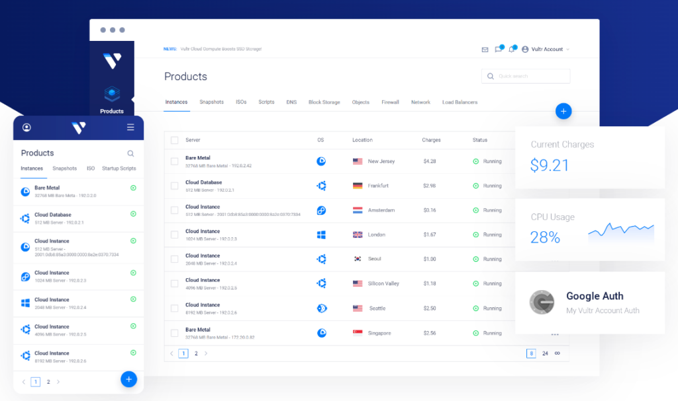View chat notifications with badge
This screenshot has width=678, height=401.
click(498, 49)
